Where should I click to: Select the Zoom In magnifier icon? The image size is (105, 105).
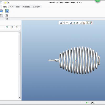[64, 23]
